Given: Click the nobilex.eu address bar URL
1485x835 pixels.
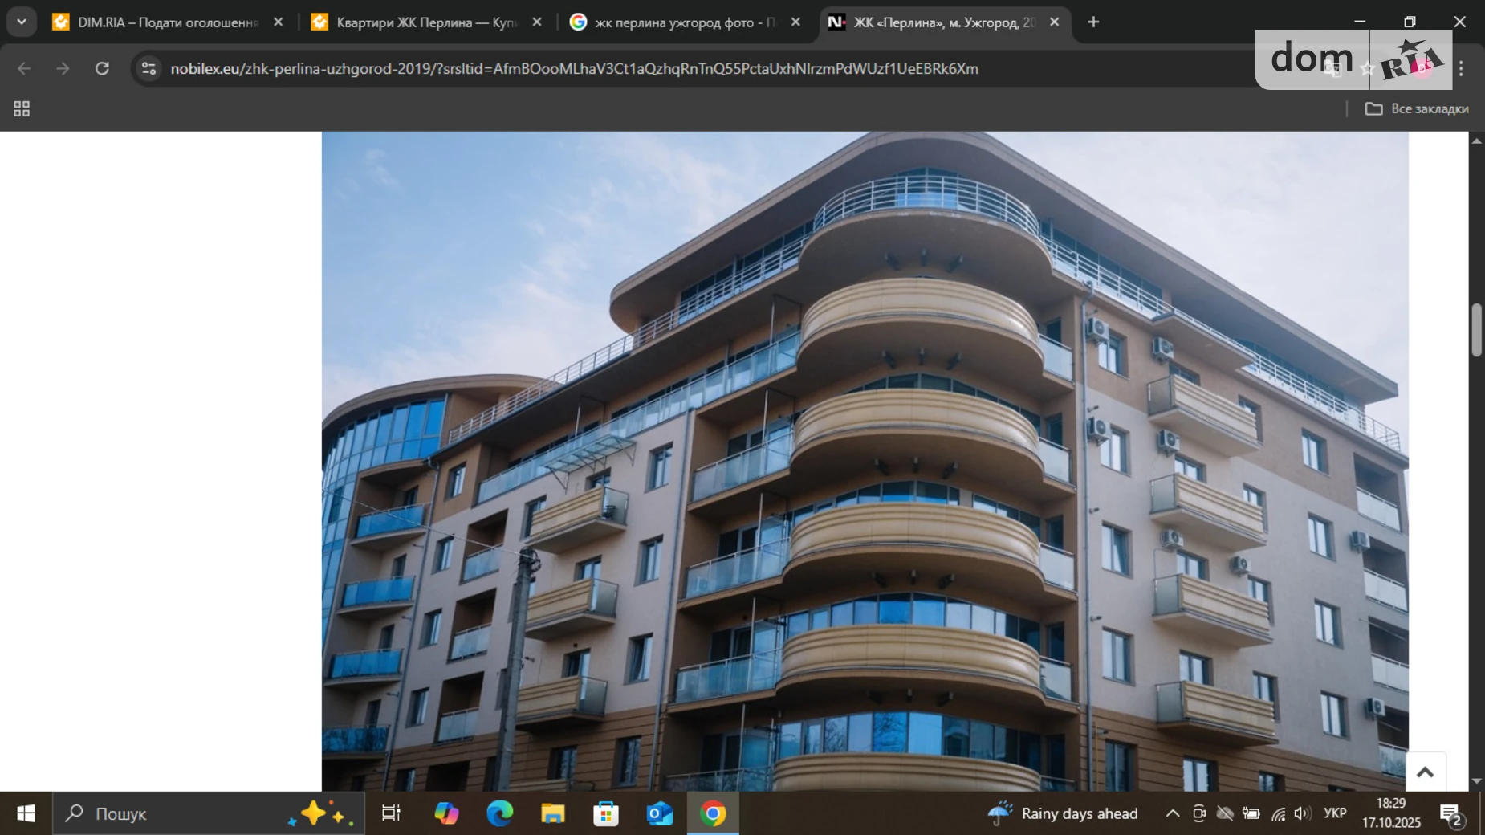Looking at the screenshot, I should pos(574,69).
